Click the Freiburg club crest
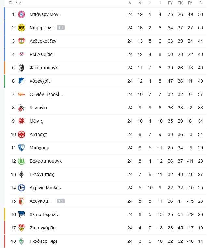208x248 pixels. click(x=21, y=68)
